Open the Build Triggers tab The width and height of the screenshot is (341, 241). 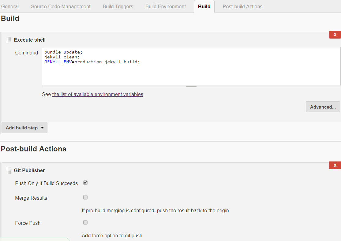pyautogui.click(x=118, y=6)
